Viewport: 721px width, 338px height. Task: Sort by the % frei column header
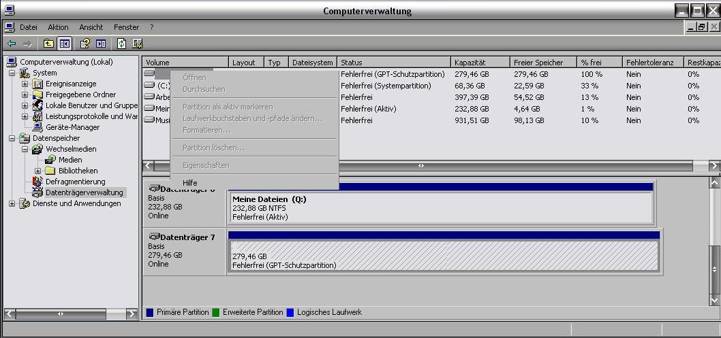point(600,63)
